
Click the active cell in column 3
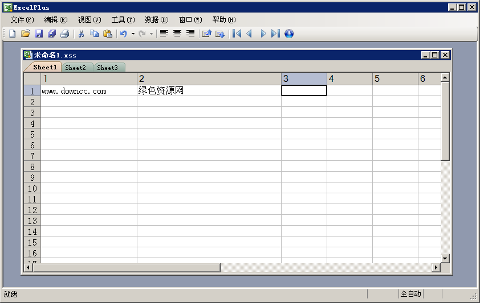(304, 90)
